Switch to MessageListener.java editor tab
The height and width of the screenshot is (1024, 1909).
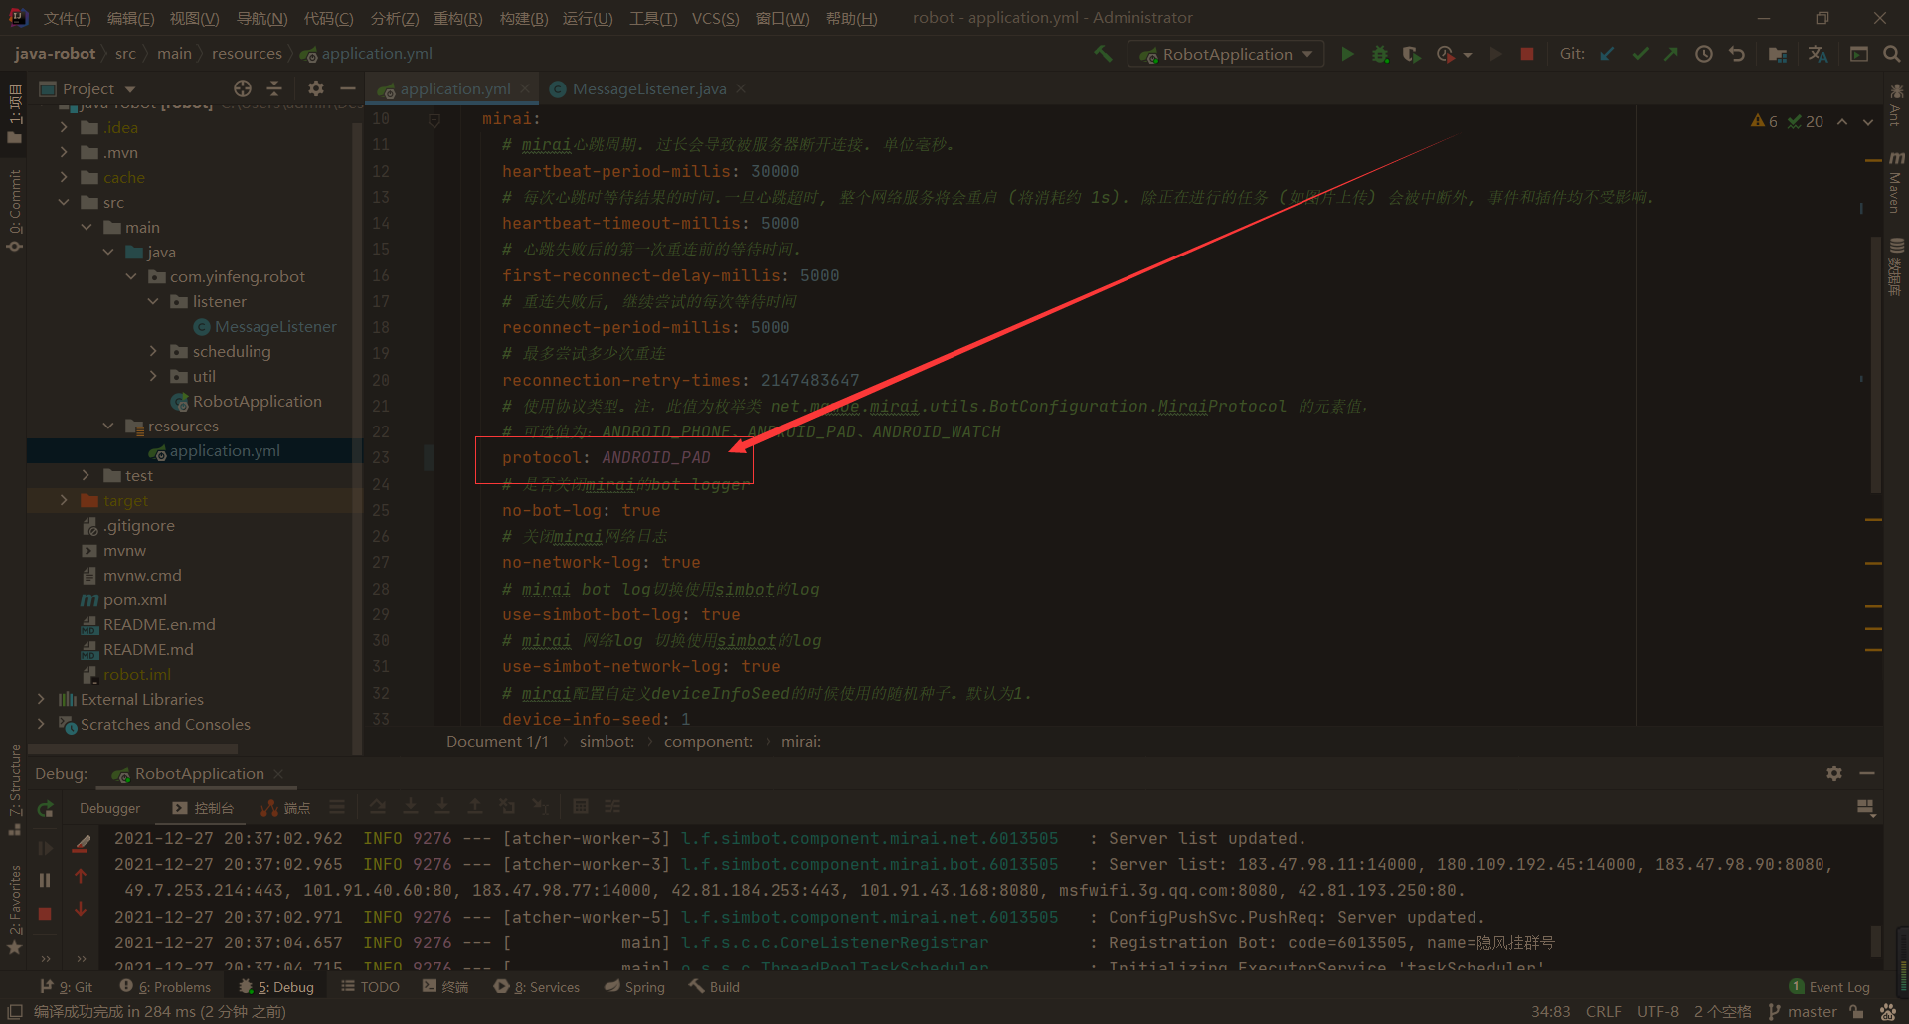coord(648,88)
